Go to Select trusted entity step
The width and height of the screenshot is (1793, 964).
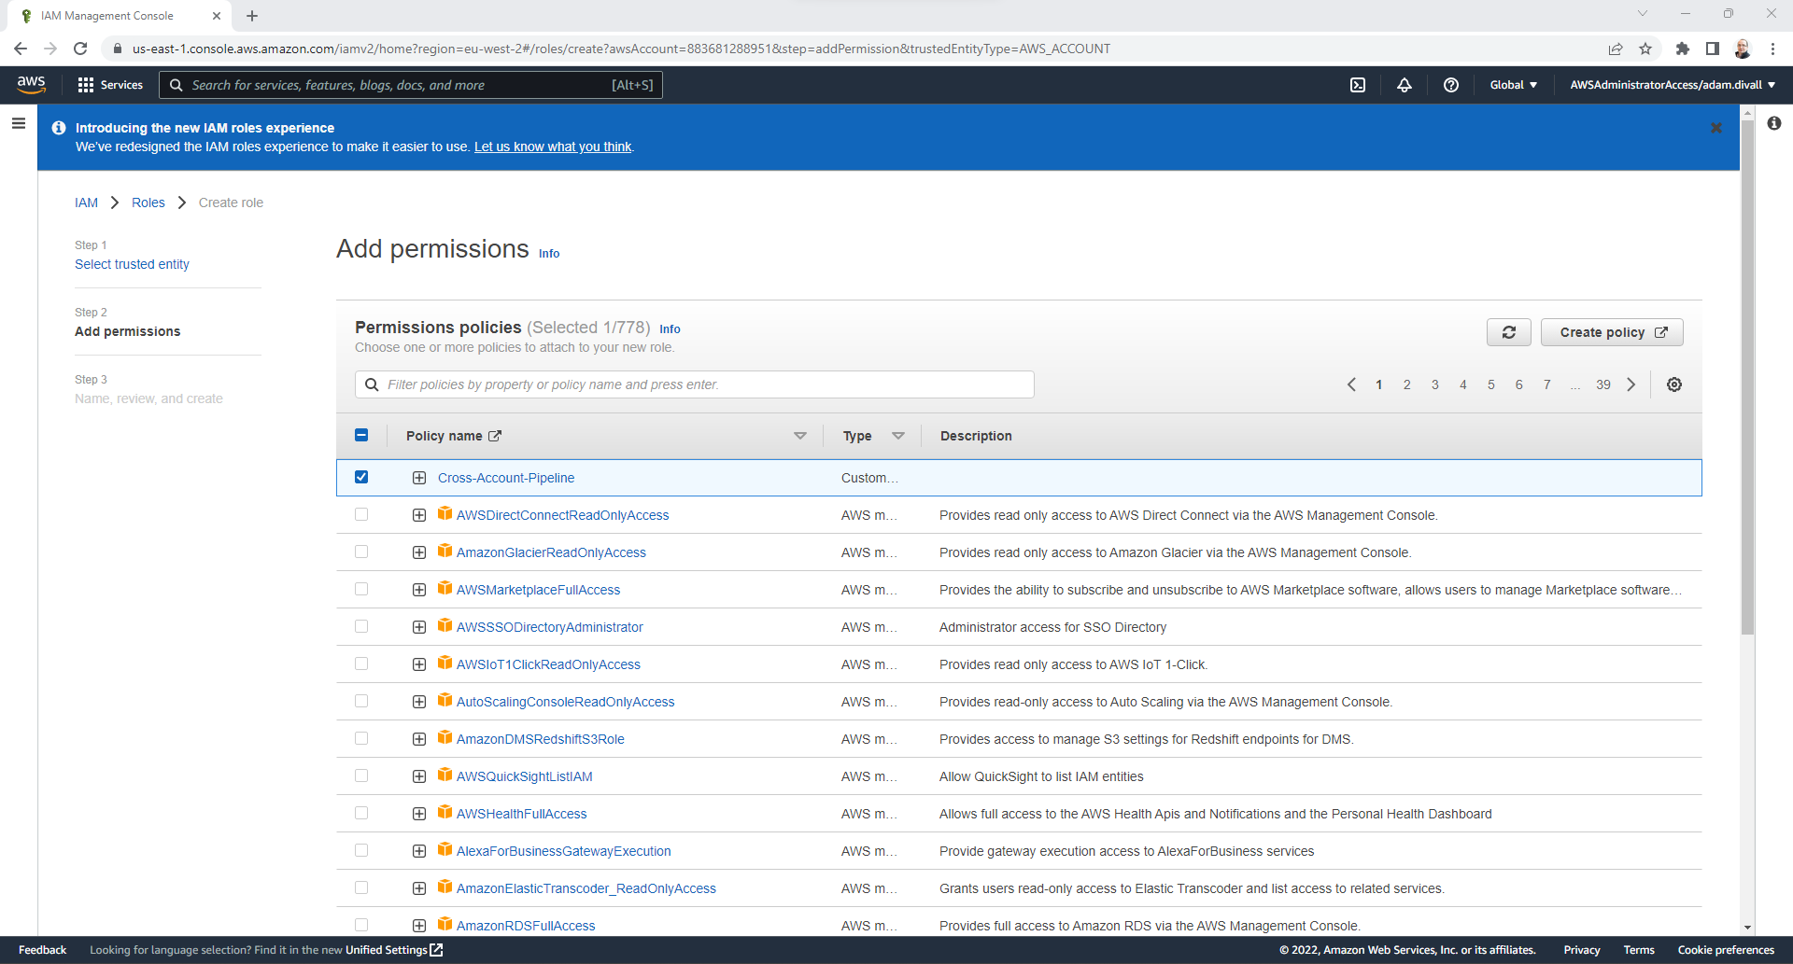pos(132,264)
